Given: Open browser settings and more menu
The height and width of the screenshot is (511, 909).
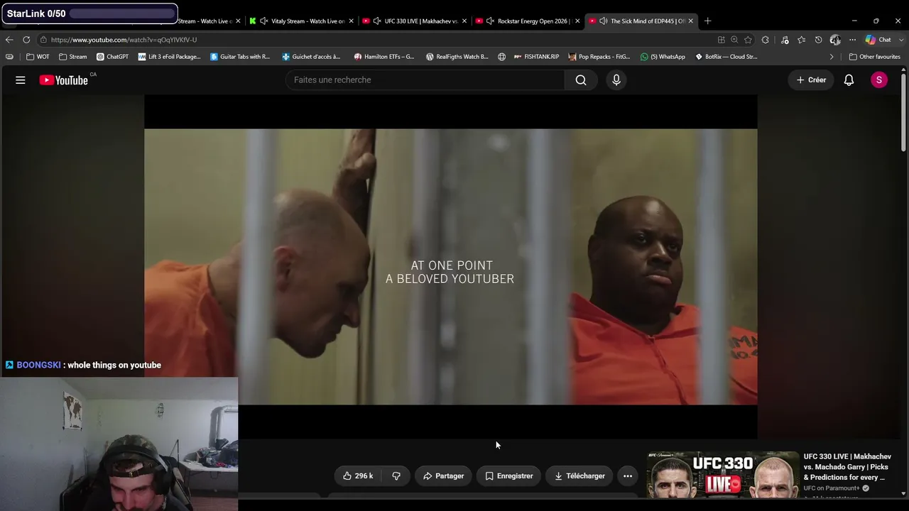Looking at the screenshot, I should click(x=852, y=40).
